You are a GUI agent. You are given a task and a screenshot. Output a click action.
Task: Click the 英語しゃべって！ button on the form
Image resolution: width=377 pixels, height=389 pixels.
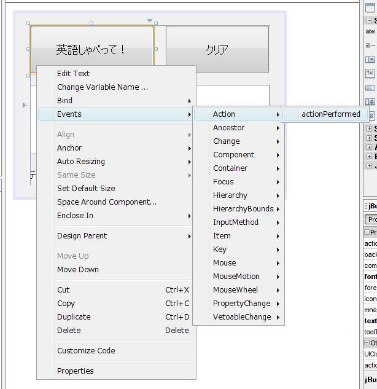(91, 50)
